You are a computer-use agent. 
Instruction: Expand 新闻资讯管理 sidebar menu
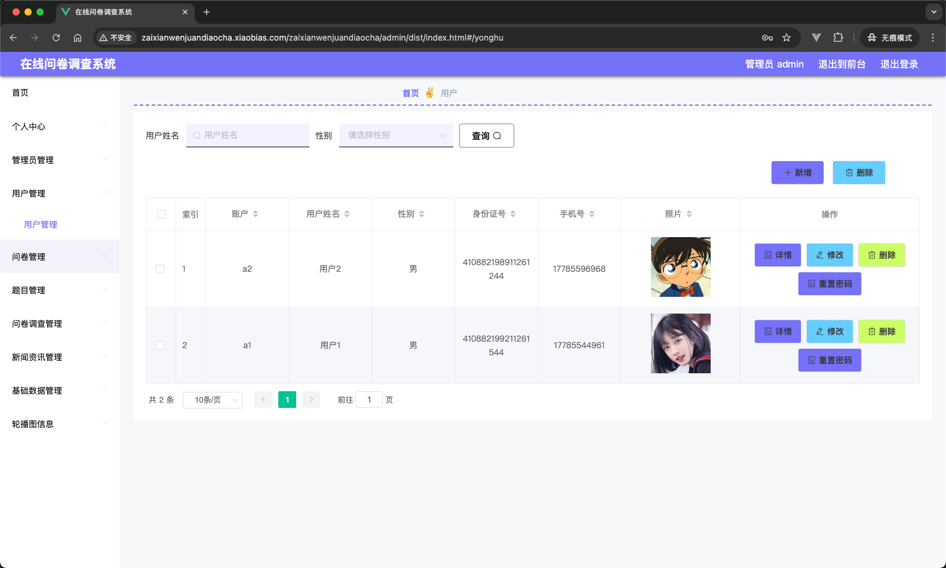click(60, 357)
